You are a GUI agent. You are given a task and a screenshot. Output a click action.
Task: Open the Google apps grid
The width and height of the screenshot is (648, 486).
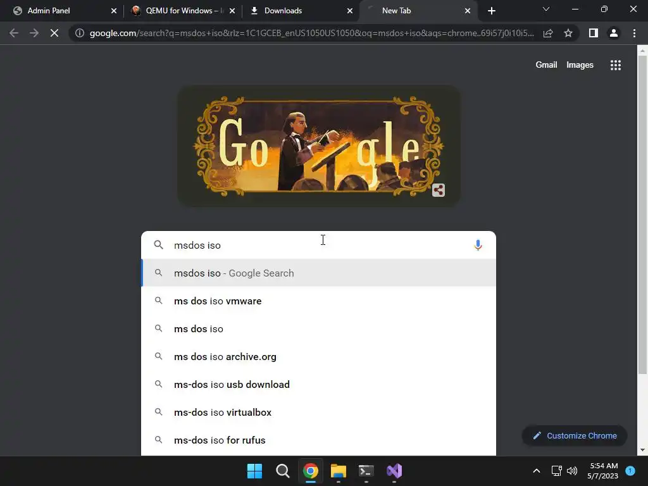[x=615, y=65]
